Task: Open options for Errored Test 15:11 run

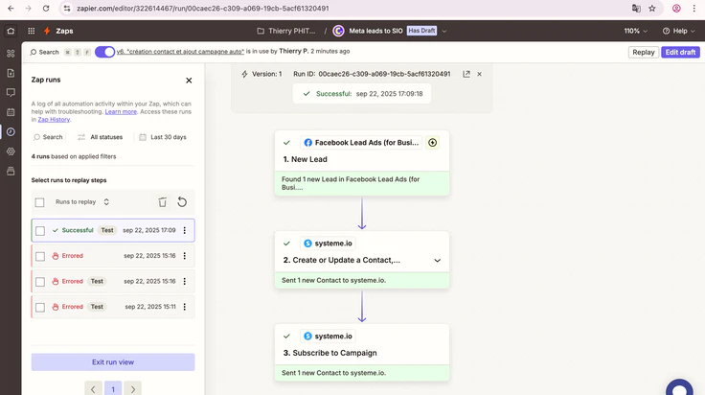Action: 184,307
